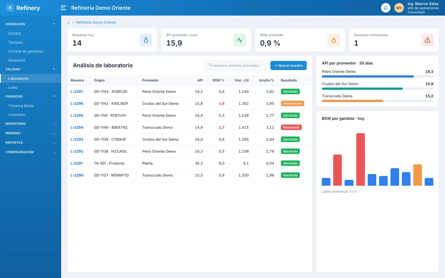Toggle the hamburger sidebar menu icon
Viewport: 445px width, 278px height.
coord(63,8)
